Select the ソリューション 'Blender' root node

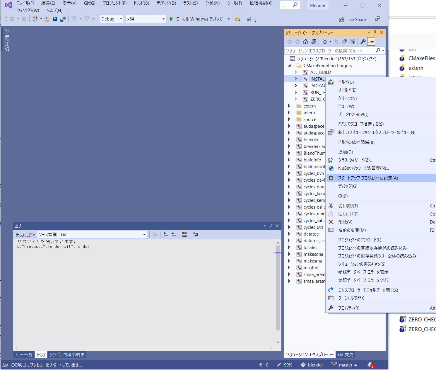coord(337,59)
